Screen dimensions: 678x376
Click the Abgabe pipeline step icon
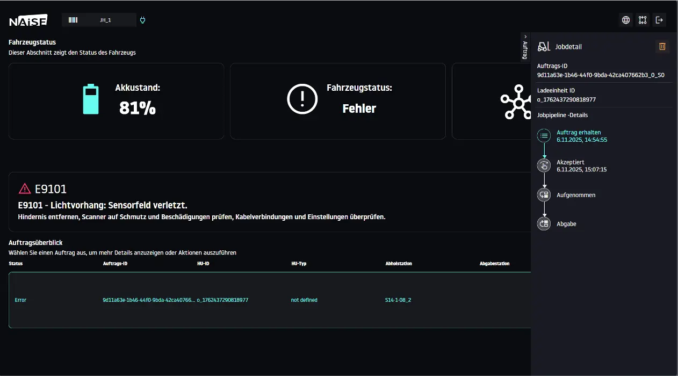click(x=544, y=224)
